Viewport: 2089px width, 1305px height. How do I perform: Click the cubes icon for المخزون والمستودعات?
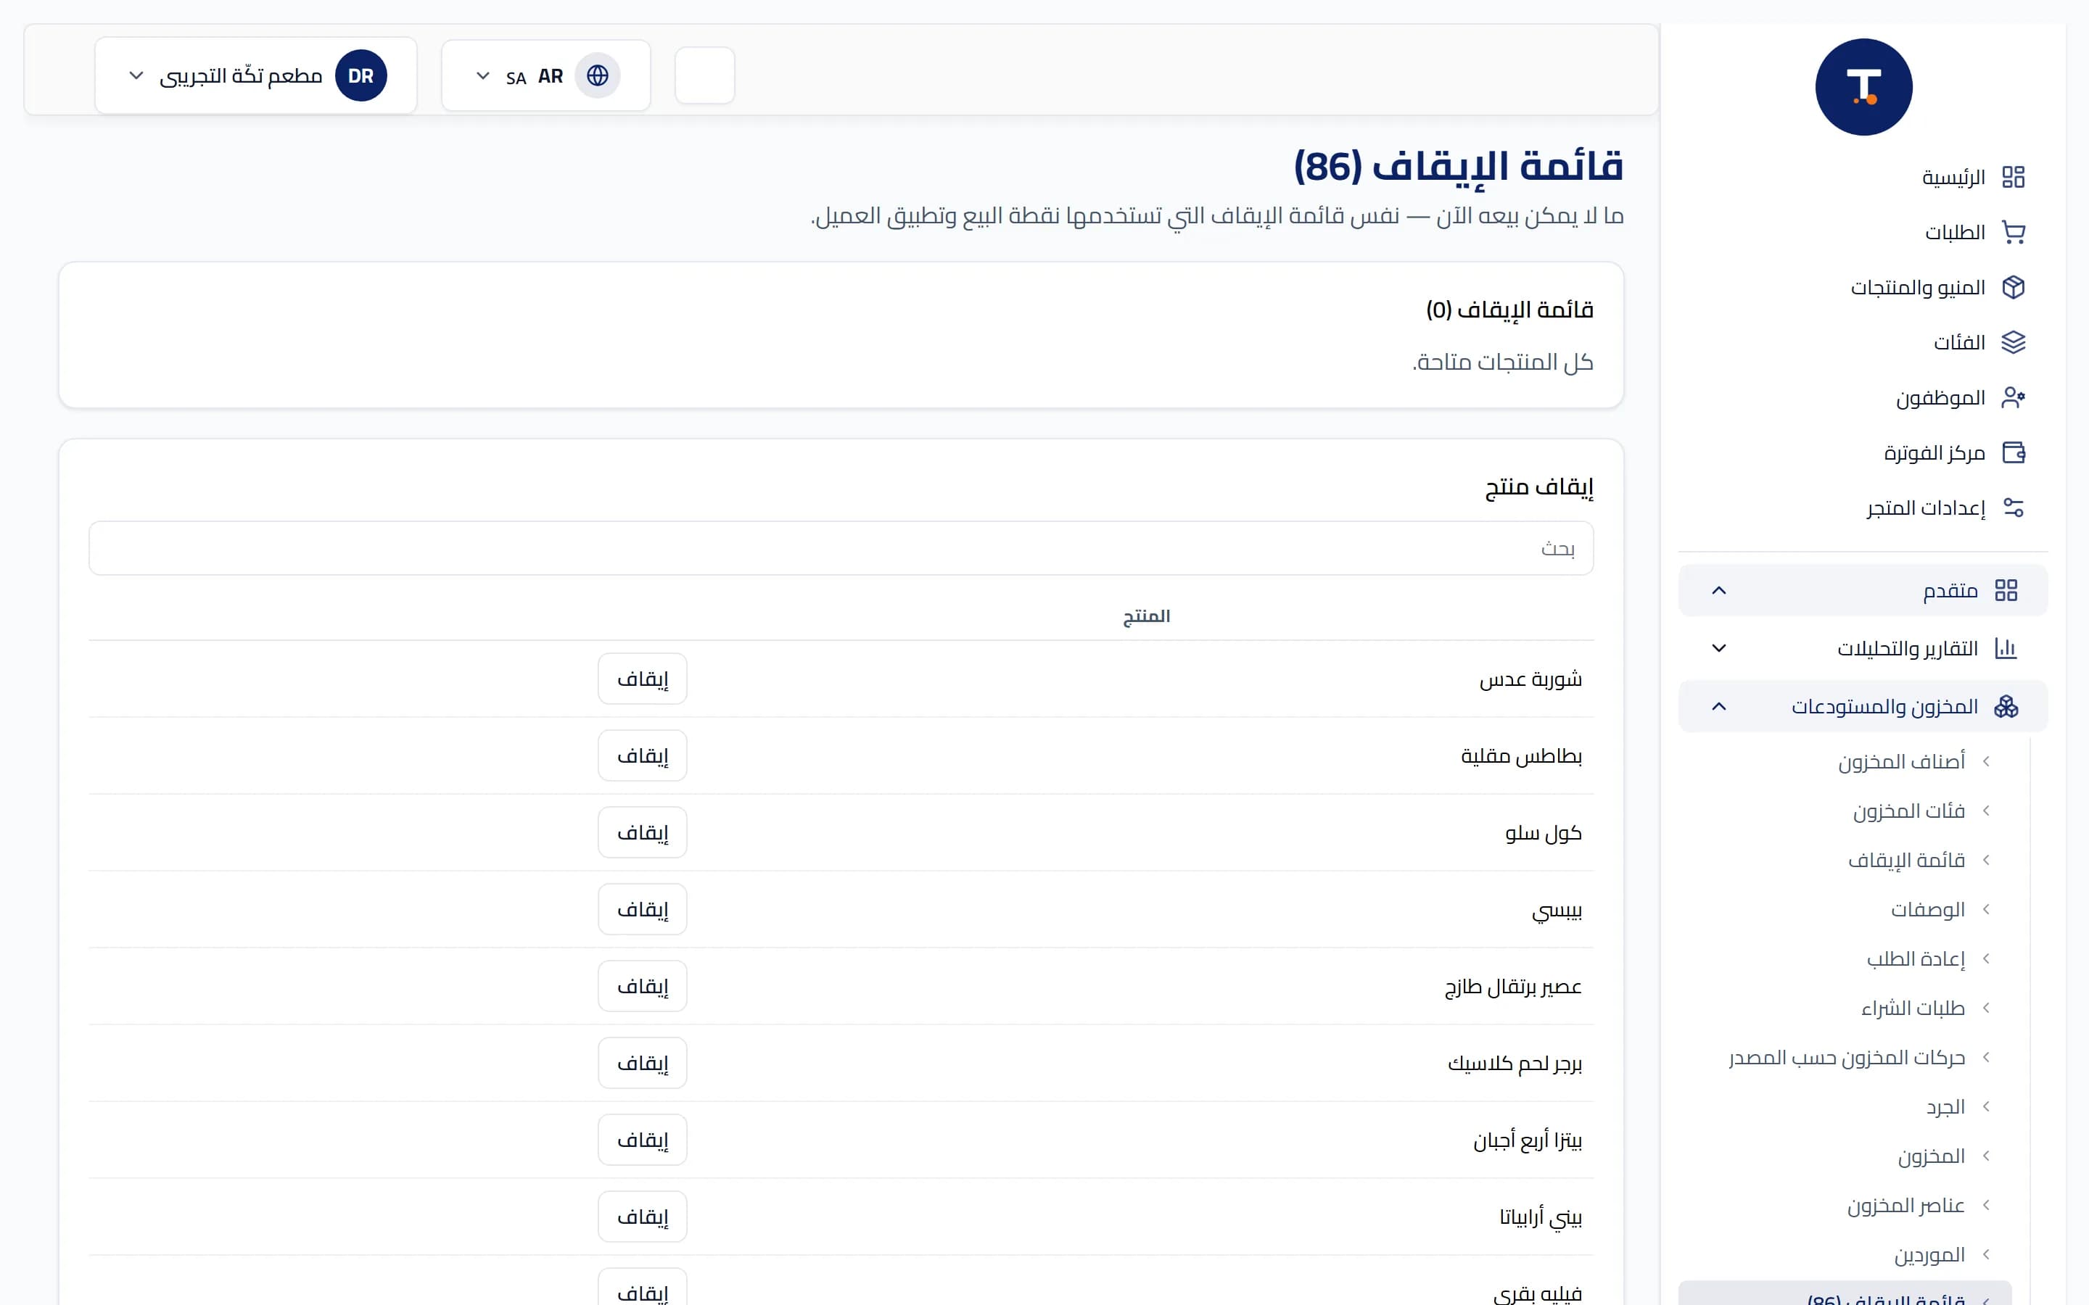(x=2006, y=707)
